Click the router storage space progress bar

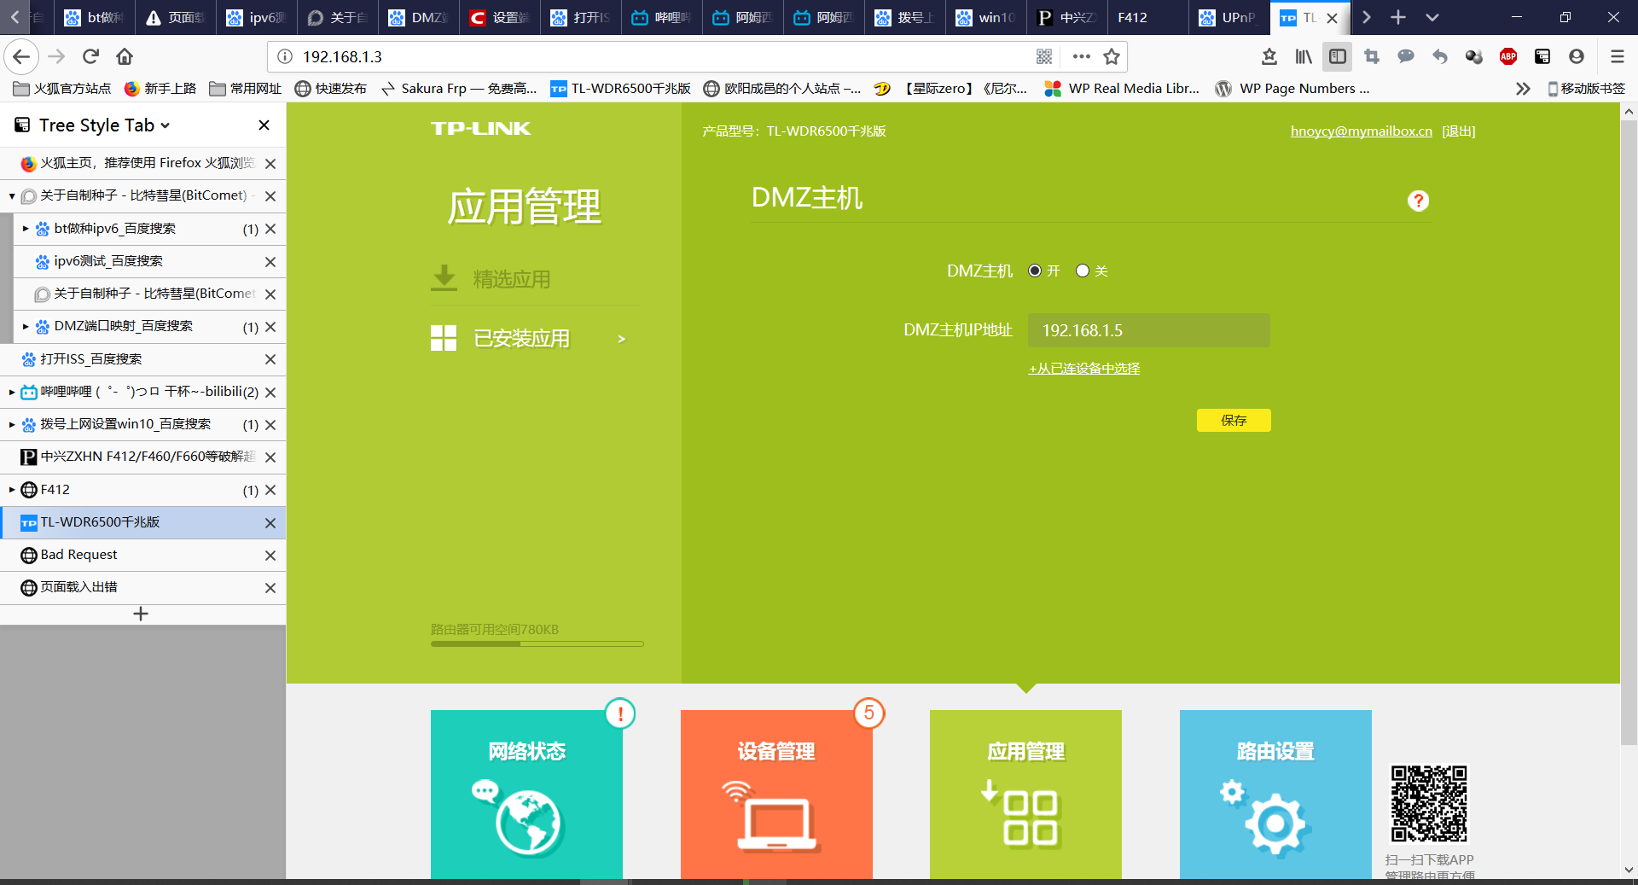click(x=537, y=643)
